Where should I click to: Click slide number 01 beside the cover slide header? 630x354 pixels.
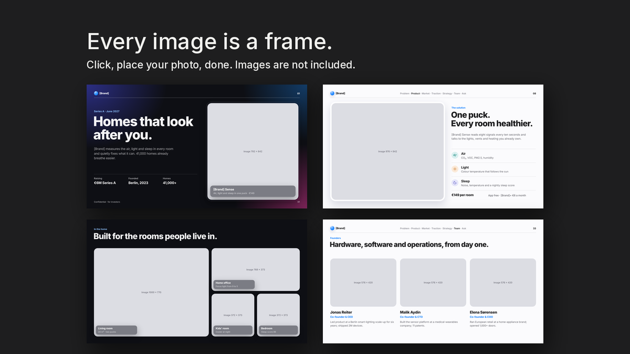[x=299, y=93]
